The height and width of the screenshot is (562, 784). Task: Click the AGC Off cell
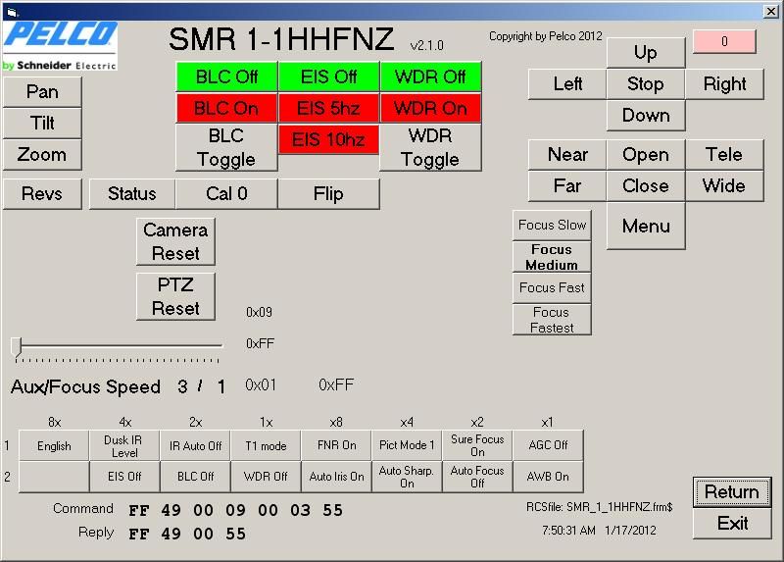pos(548,446)
